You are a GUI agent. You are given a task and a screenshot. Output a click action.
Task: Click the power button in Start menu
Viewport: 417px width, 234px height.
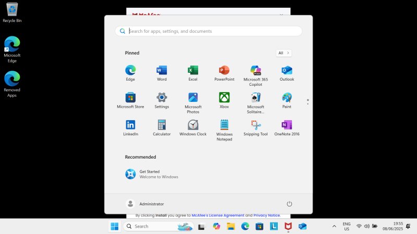[289, 204]
